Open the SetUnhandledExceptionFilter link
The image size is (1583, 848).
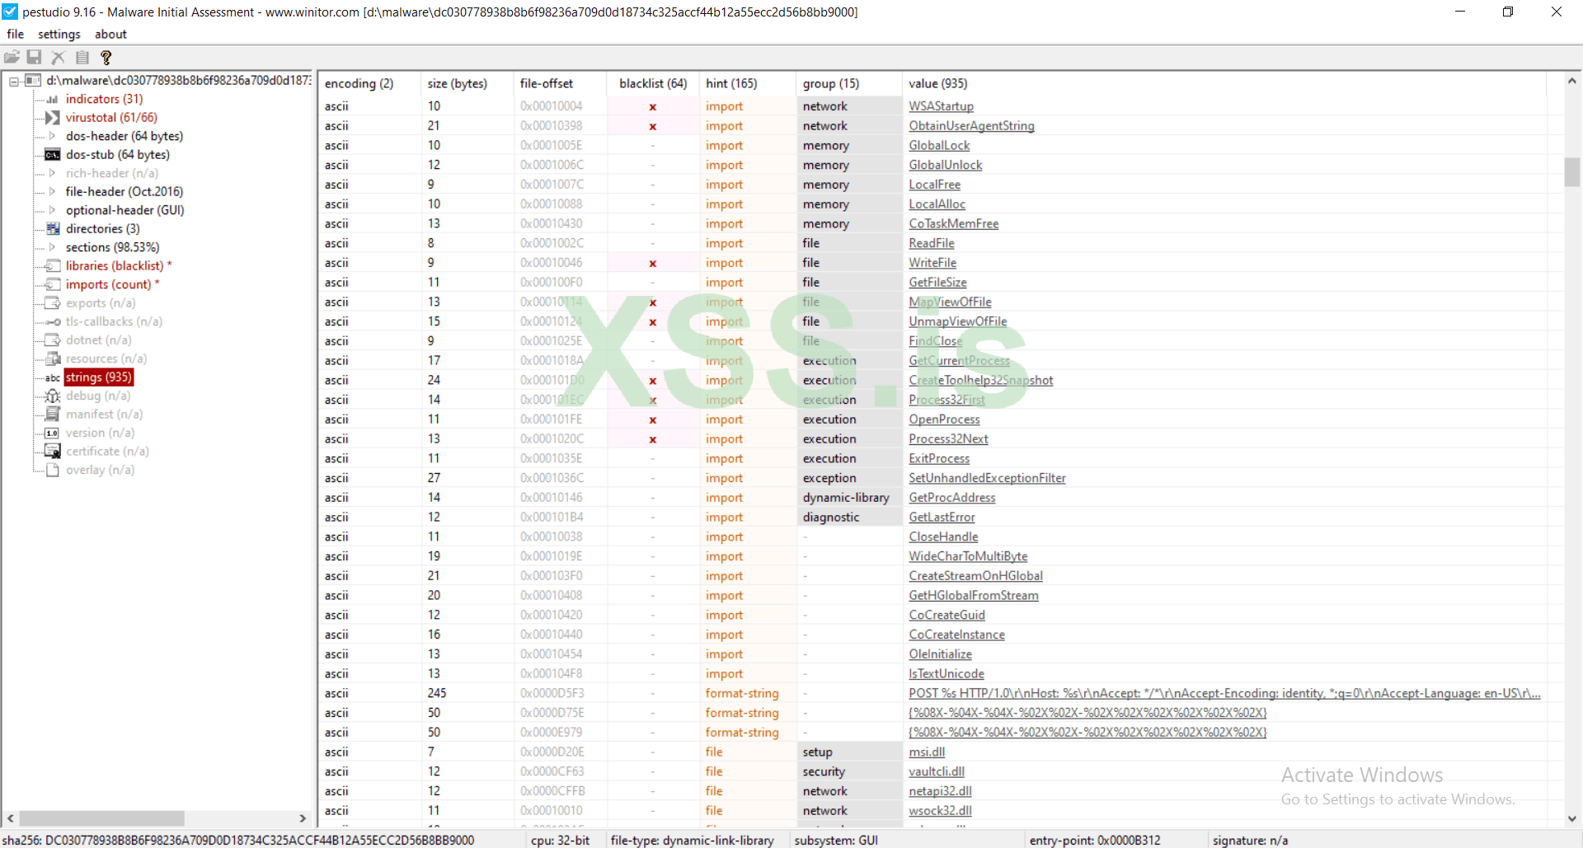pyautogui.click(x=987, y=478)
